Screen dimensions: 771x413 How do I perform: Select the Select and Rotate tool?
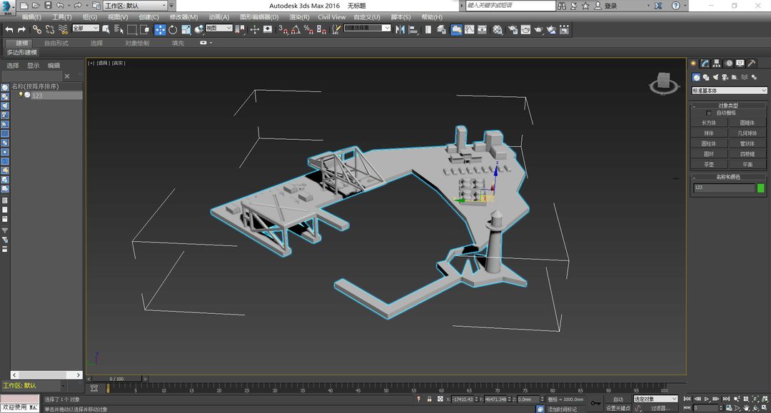[173, 29]
